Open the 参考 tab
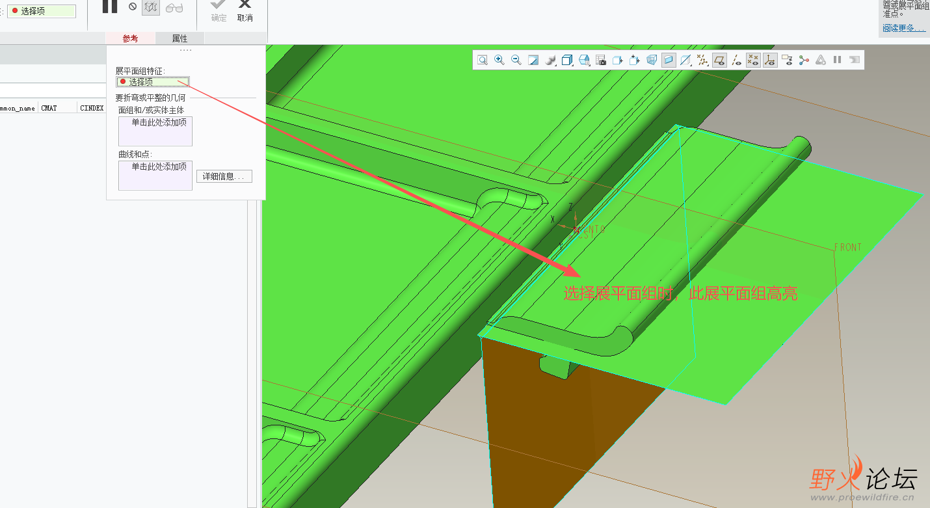The image size is (930, 508). pyautogui.click(x=130, y=38)
